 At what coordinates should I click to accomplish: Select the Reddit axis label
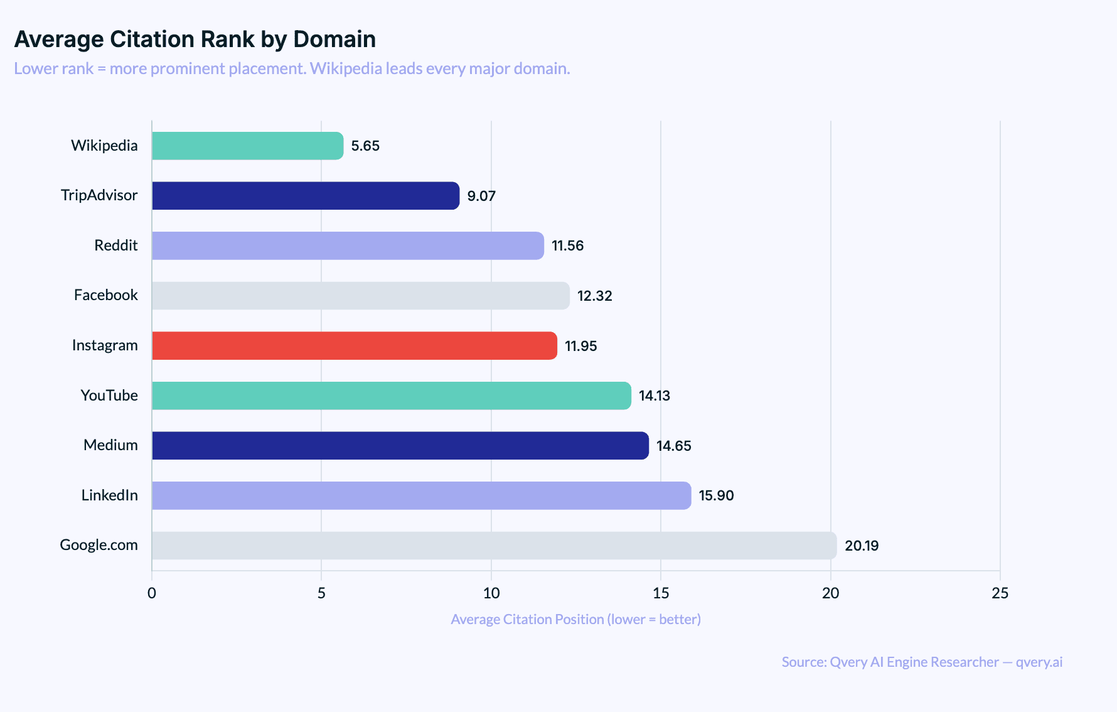click(116, 245)
